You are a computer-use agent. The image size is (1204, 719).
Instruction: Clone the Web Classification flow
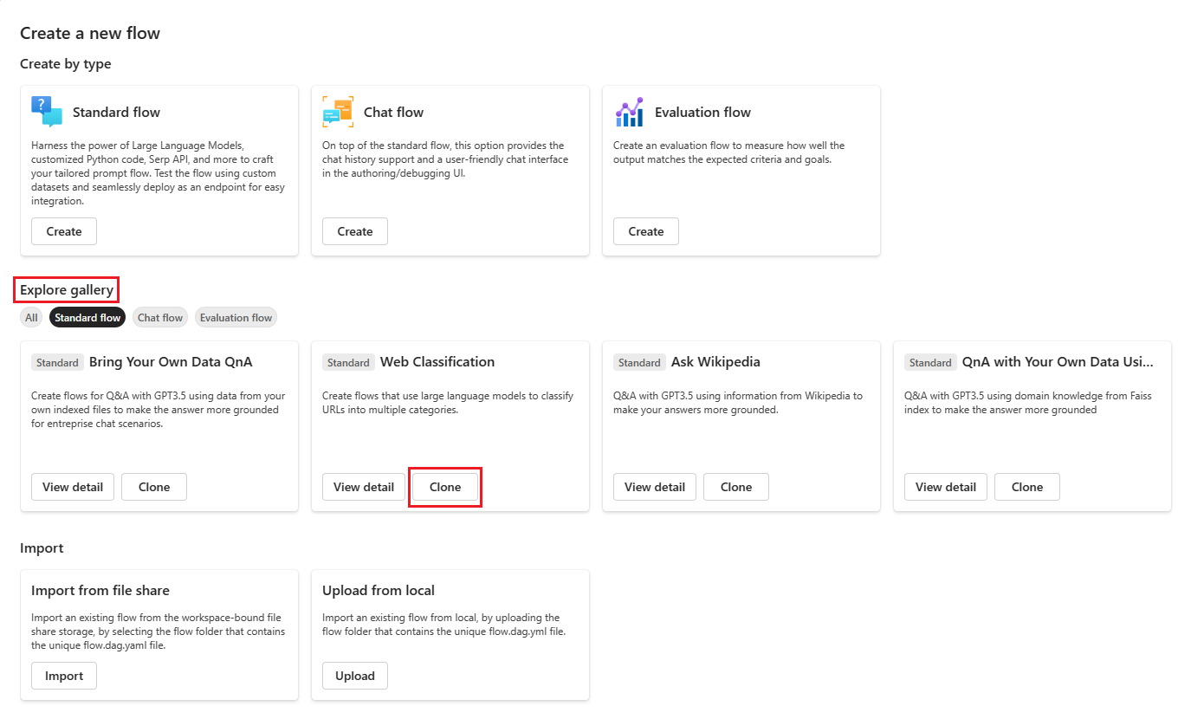[445, 487]
